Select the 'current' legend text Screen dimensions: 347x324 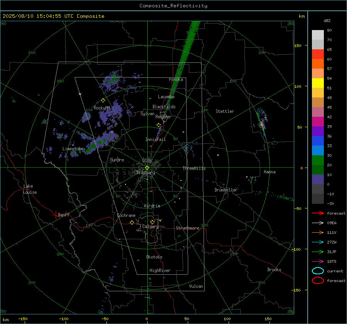coord(335,271)
